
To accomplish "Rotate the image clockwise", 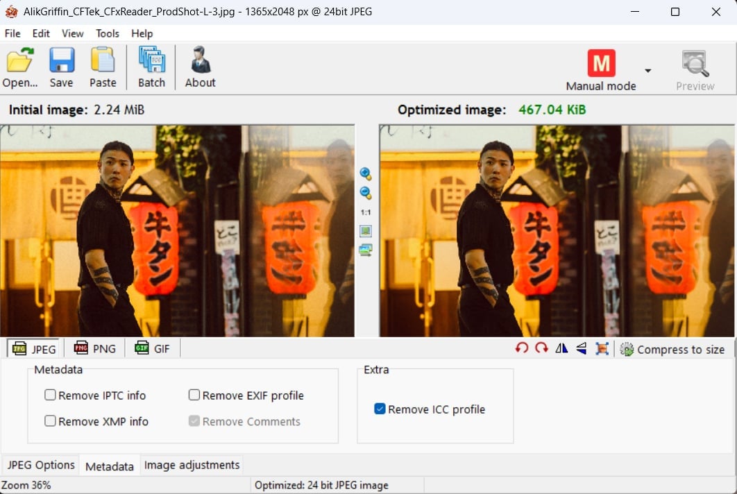I will (x=541, y=348).
